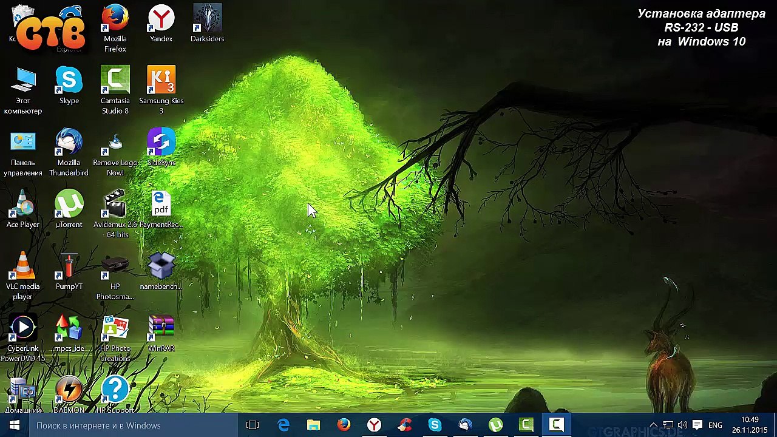Select the VLC media player desktop icon

(x=23, y=277)
